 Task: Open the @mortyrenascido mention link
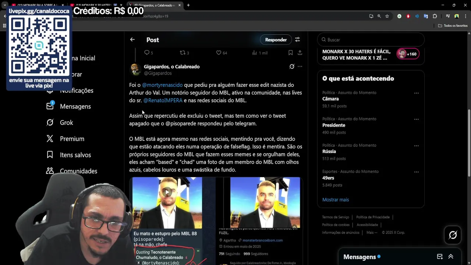(x=162, y=85)
